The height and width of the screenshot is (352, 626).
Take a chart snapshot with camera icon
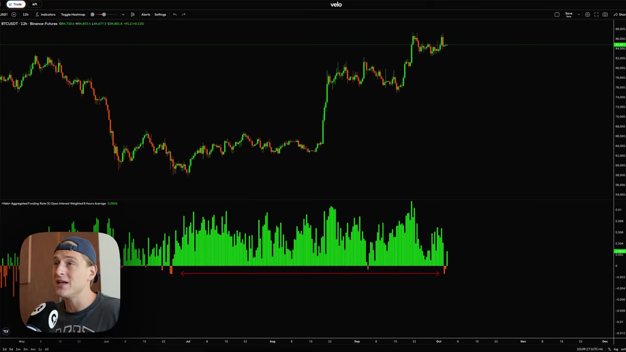coord(605,15)
